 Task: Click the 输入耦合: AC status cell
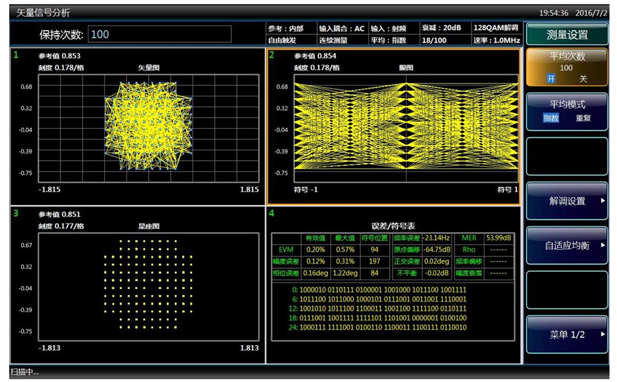click(341, 28)
